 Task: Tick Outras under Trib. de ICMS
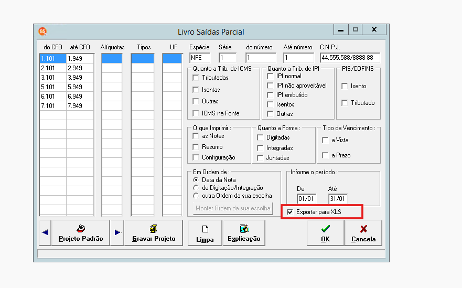(x=196, y=101)
